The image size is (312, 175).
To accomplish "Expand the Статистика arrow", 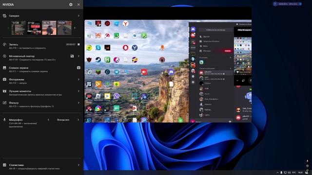I will point(78,165).
